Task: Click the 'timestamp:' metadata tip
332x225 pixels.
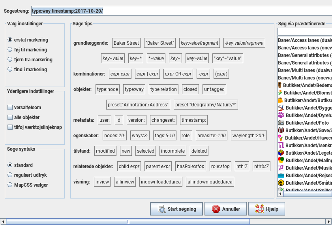Action: [x=193, y=120]
